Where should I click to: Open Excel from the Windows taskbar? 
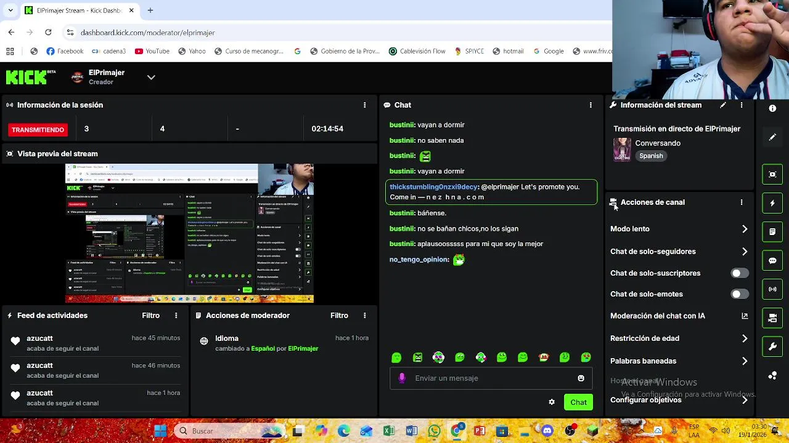389,431
